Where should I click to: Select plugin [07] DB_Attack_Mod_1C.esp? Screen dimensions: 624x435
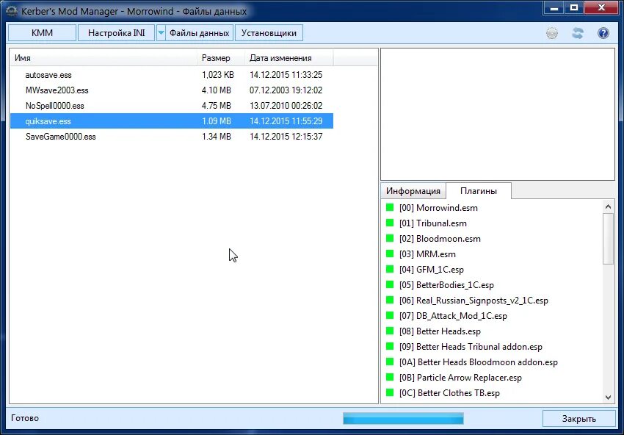[453, 315]
